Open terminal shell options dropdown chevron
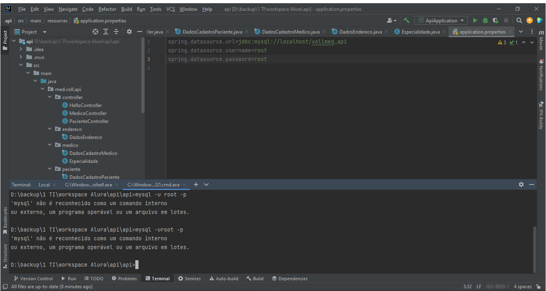546x291 pixels. [x=206, y=184]
